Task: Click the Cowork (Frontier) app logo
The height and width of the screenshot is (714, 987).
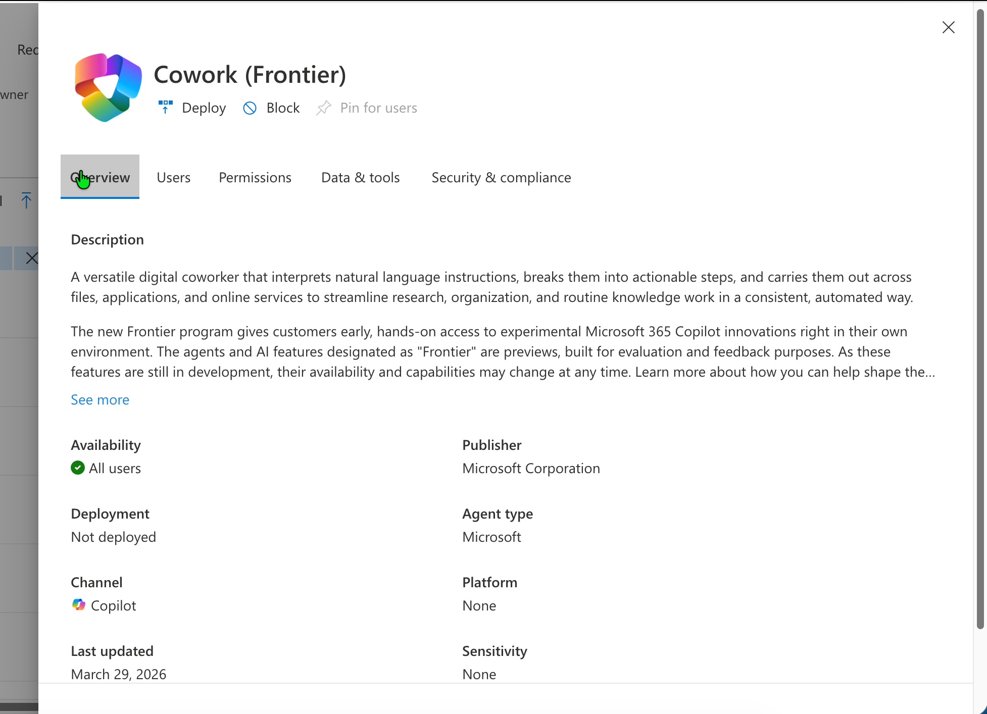Action: pos(107,87)
